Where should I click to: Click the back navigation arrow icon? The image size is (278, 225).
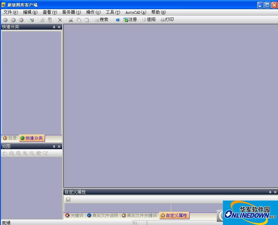point(5,20)
